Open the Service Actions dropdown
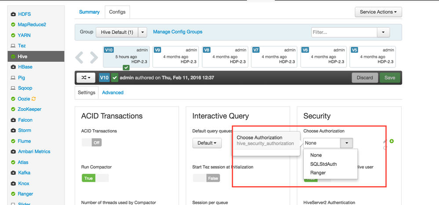This screenshot has height=205, width=439. point(378,12)
